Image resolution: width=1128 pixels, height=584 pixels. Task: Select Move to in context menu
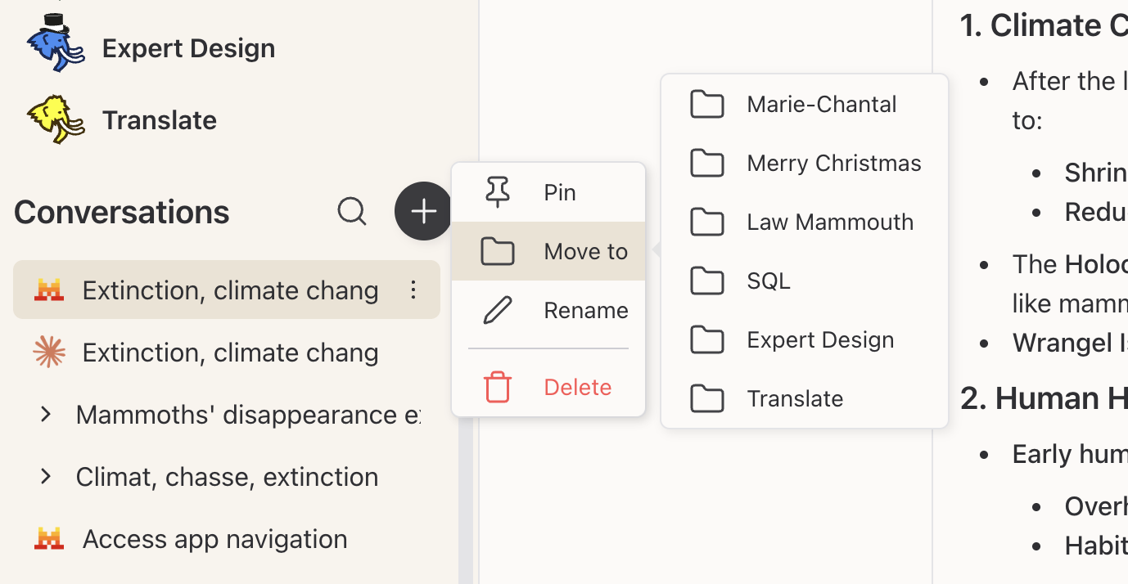tap(548, 251)
